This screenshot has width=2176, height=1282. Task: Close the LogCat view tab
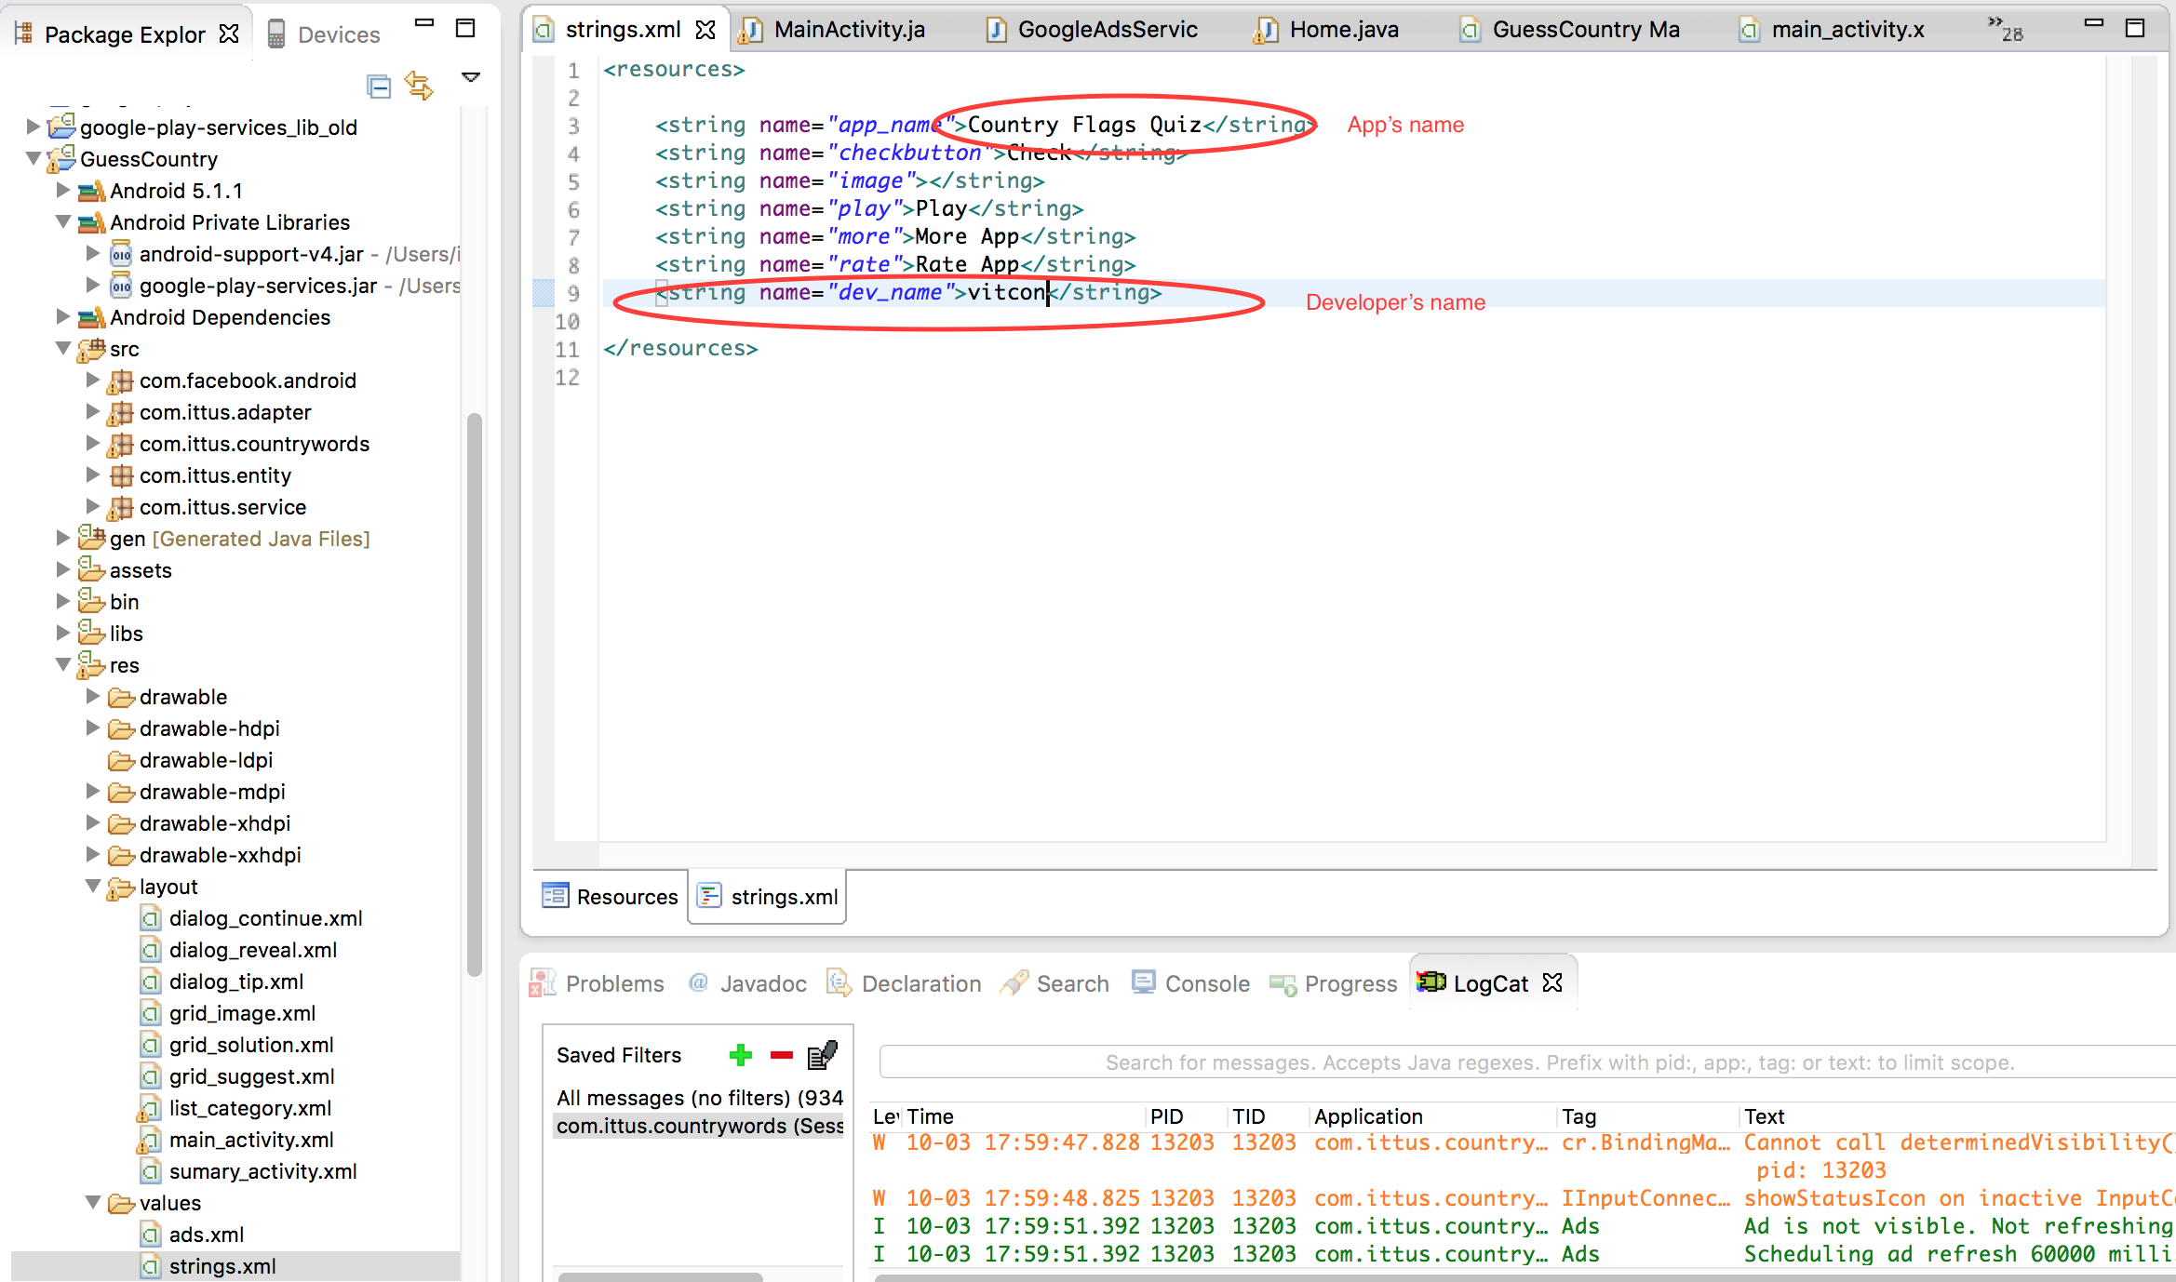pyautogui.click(x=1552, y=983)
